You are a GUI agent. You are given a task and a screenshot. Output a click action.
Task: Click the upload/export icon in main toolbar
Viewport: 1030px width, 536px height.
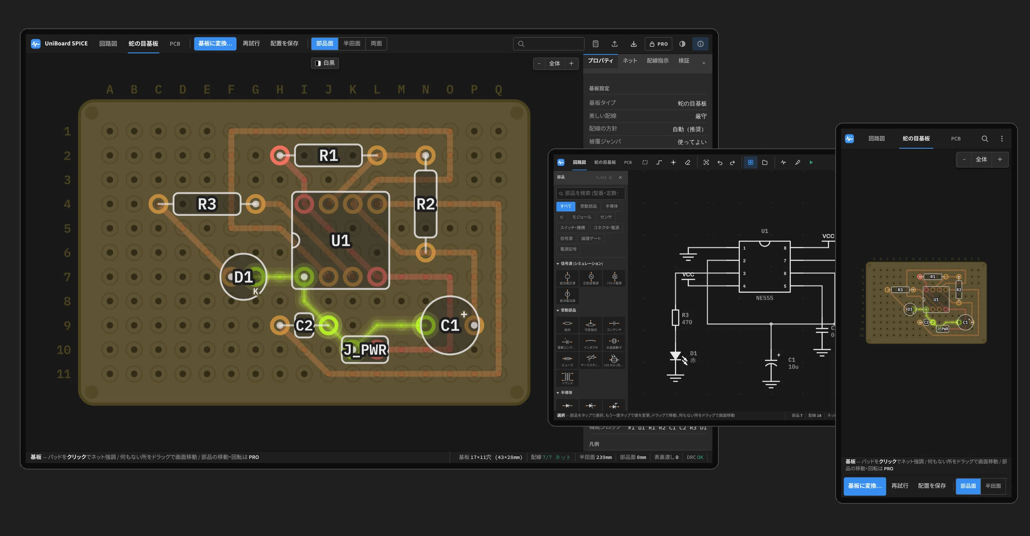click(x=615, y=44)
